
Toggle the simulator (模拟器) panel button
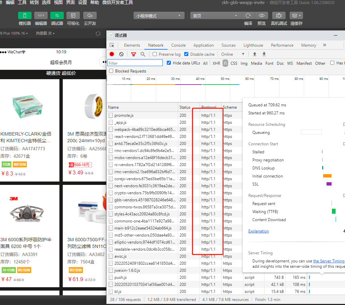[x=24, y=16]
